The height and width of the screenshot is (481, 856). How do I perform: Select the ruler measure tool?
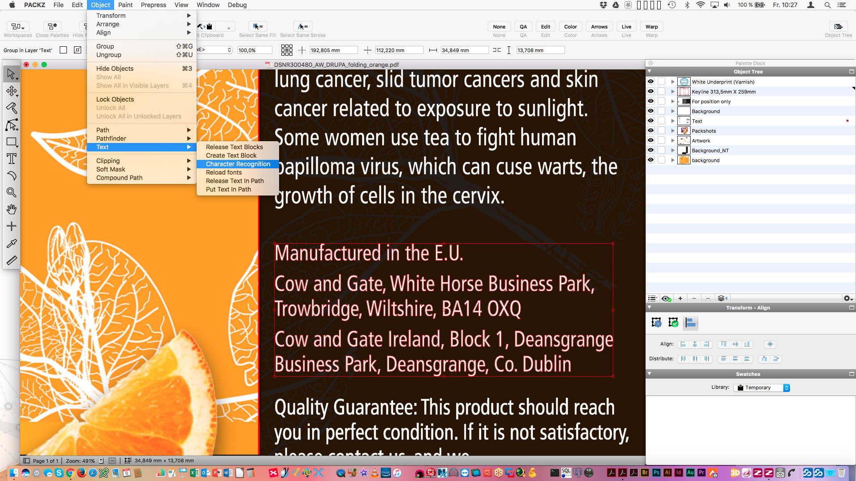[x=11, y=260]
